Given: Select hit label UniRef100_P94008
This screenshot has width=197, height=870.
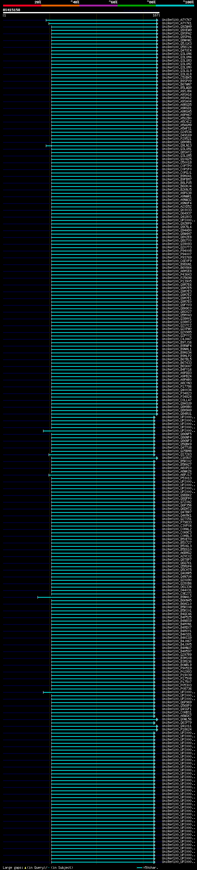Looking at the screenshot, I should click(x=177, y=251).
